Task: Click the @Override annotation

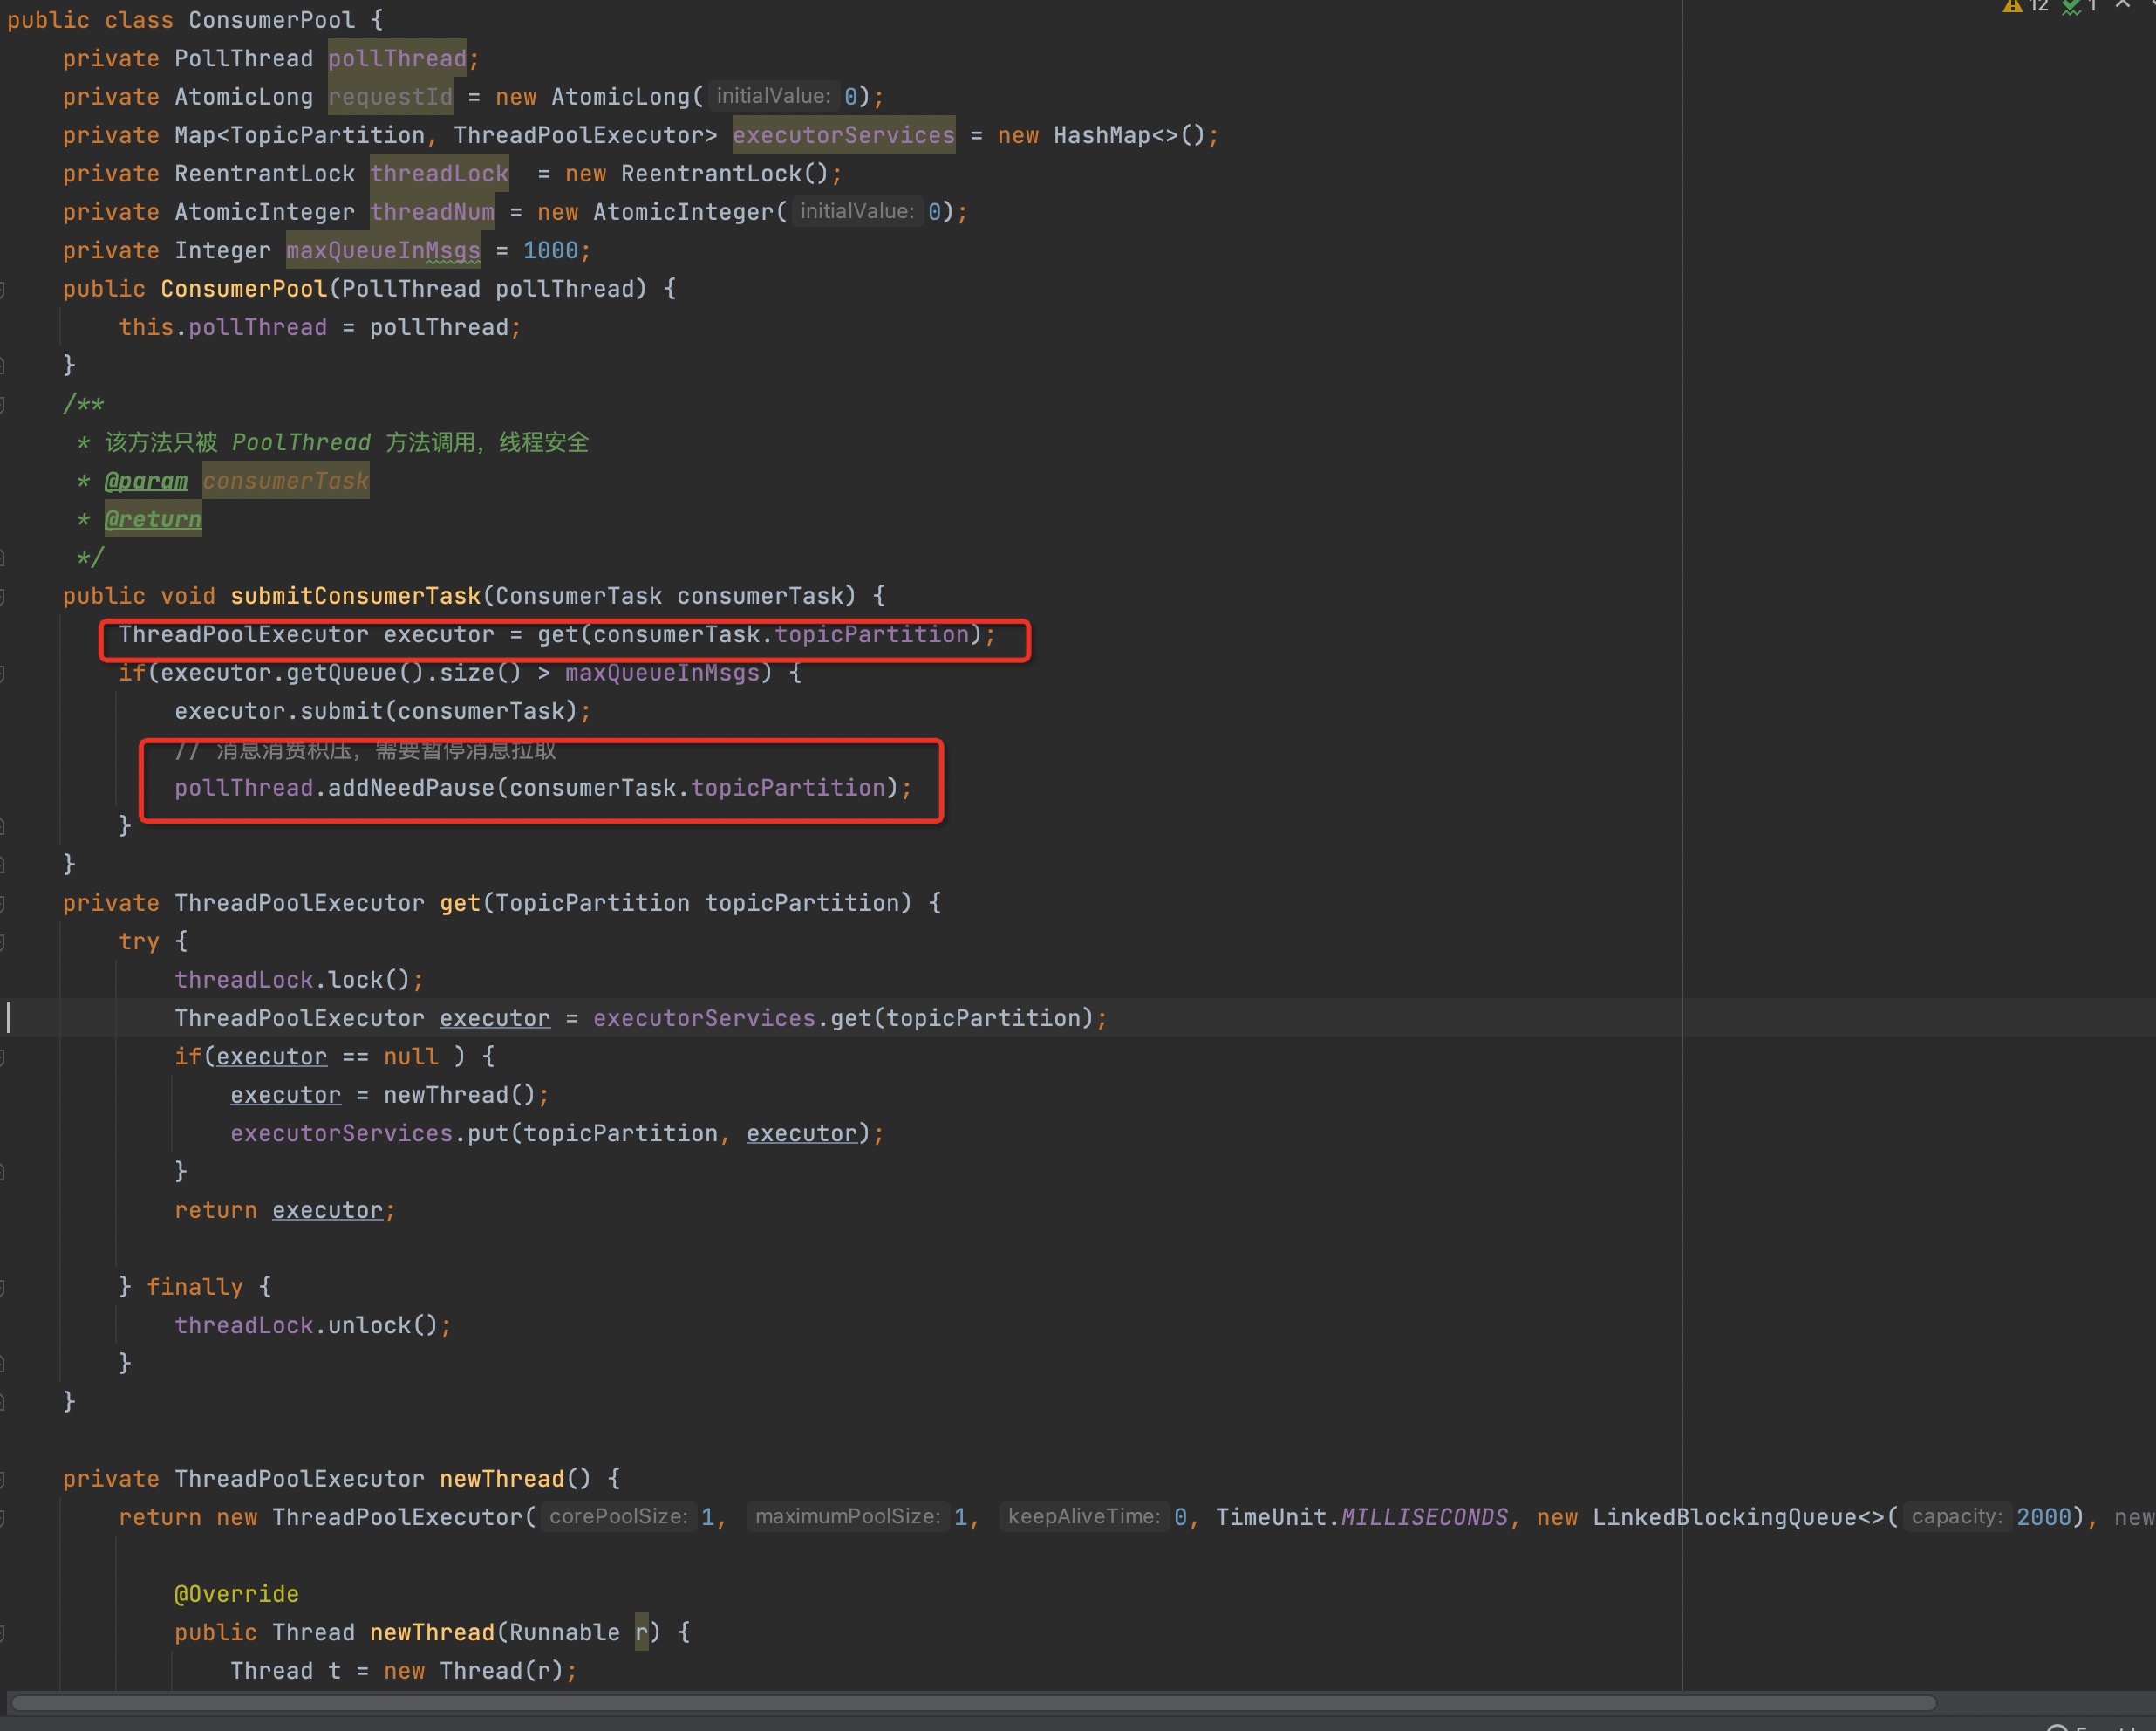Action: click(236, 1594)
